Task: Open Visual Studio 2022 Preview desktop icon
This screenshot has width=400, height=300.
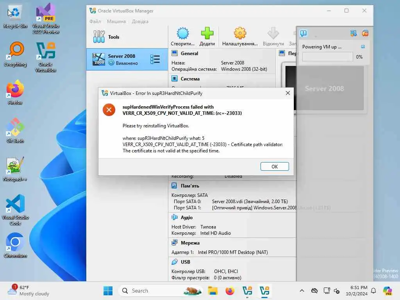Action: [x=45, y=18]
